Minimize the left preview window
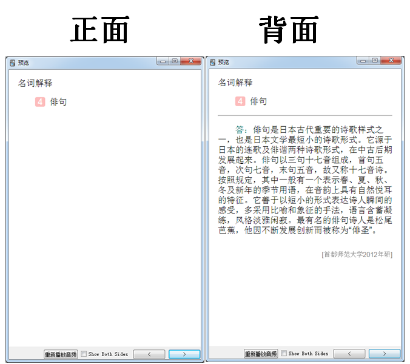410x364 pixels. [x=163, y=61]
